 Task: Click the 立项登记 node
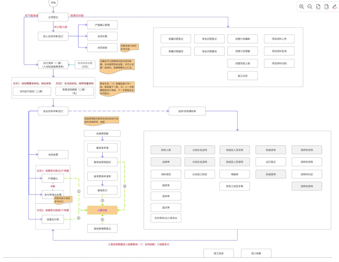click(53, 17)
